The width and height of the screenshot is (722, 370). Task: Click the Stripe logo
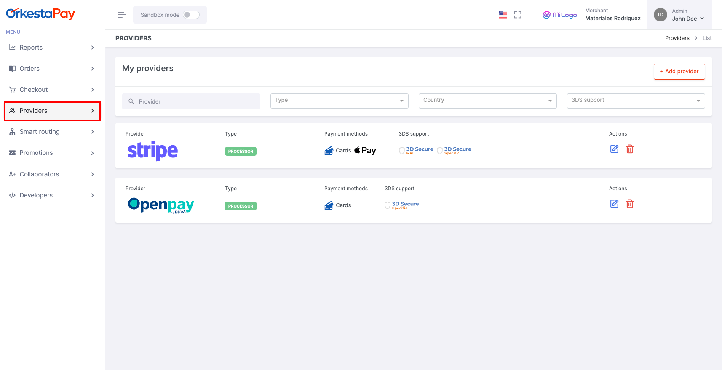point(152,151)
